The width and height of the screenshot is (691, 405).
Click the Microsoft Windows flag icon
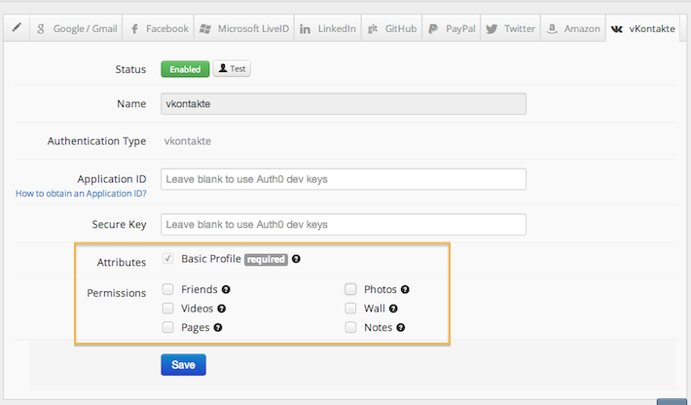205,29
